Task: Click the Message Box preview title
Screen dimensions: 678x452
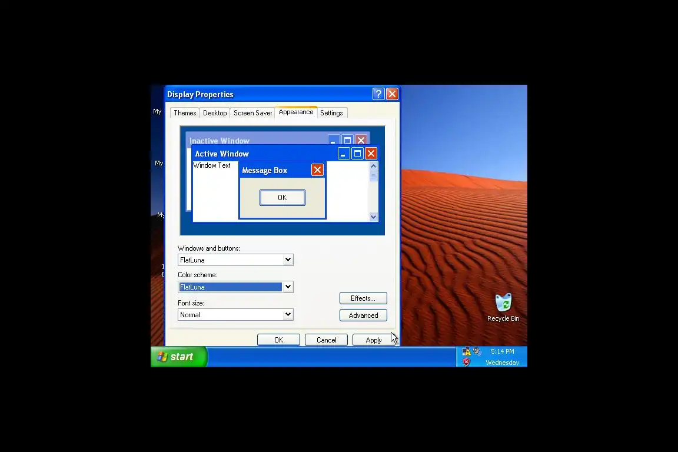Action: point(265,171)
